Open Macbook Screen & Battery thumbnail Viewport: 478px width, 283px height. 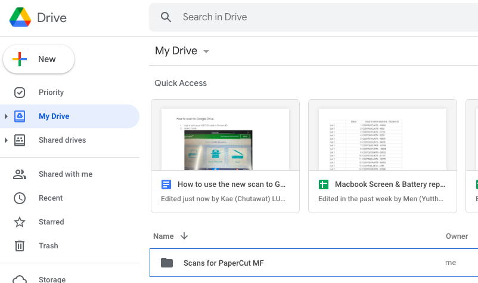[382, 139]
